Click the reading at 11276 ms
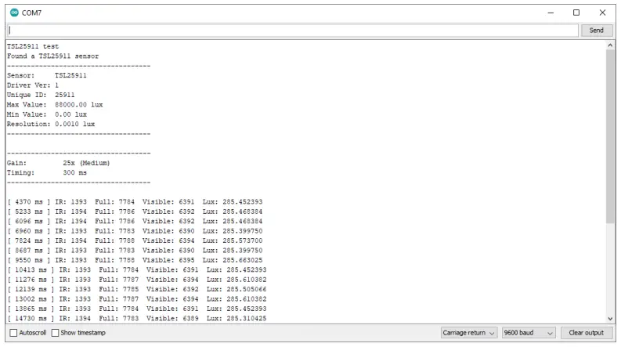 136,280
